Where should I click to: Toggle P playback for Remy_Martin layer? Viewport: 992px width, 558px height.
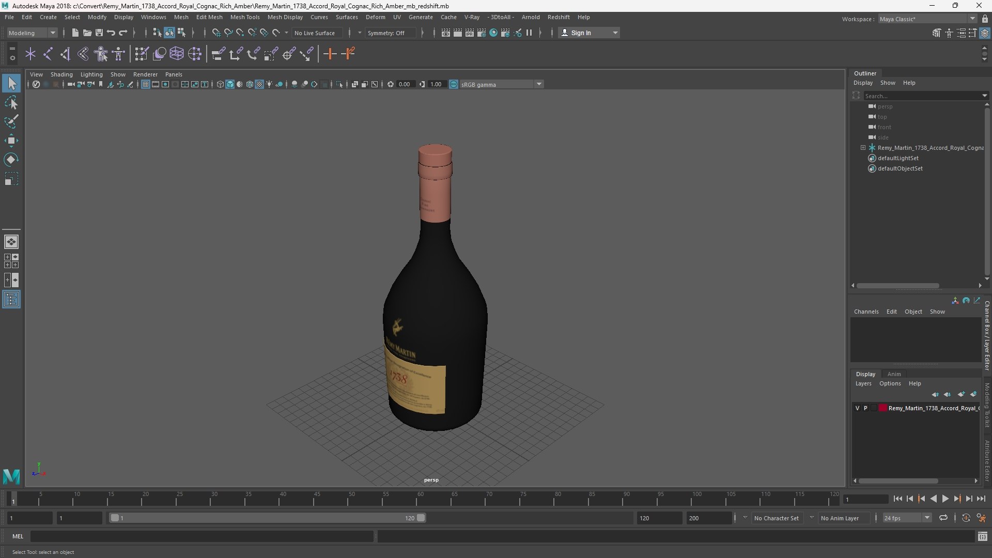[x=866, y=408]
